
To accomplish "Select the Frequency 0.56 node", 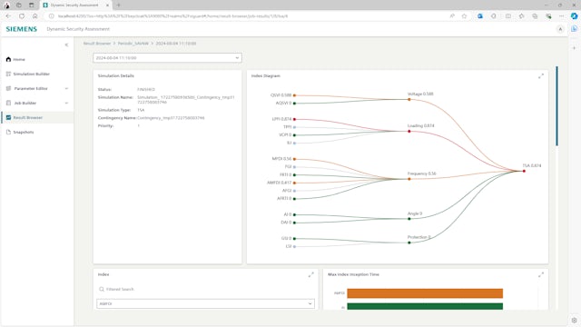I will tap(409, 179).
